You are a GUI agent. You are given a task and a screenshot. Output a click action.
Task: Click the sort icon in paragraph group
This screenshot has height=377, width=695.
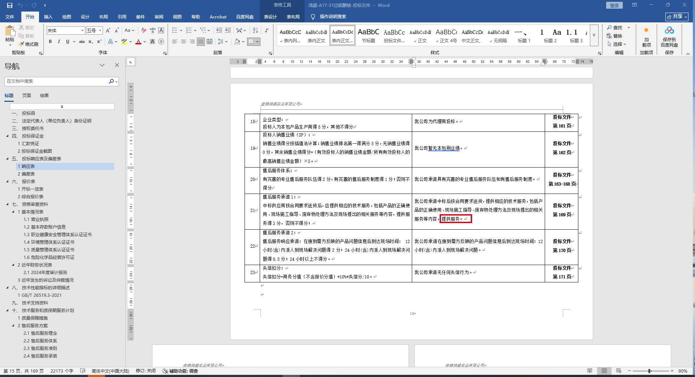tap(255, 30)
